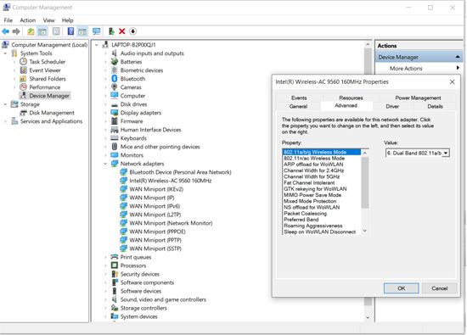The height and width of the screenshot is (335, 467).
Task: Click the Up one level folder icon
Action: pos(31,31)
